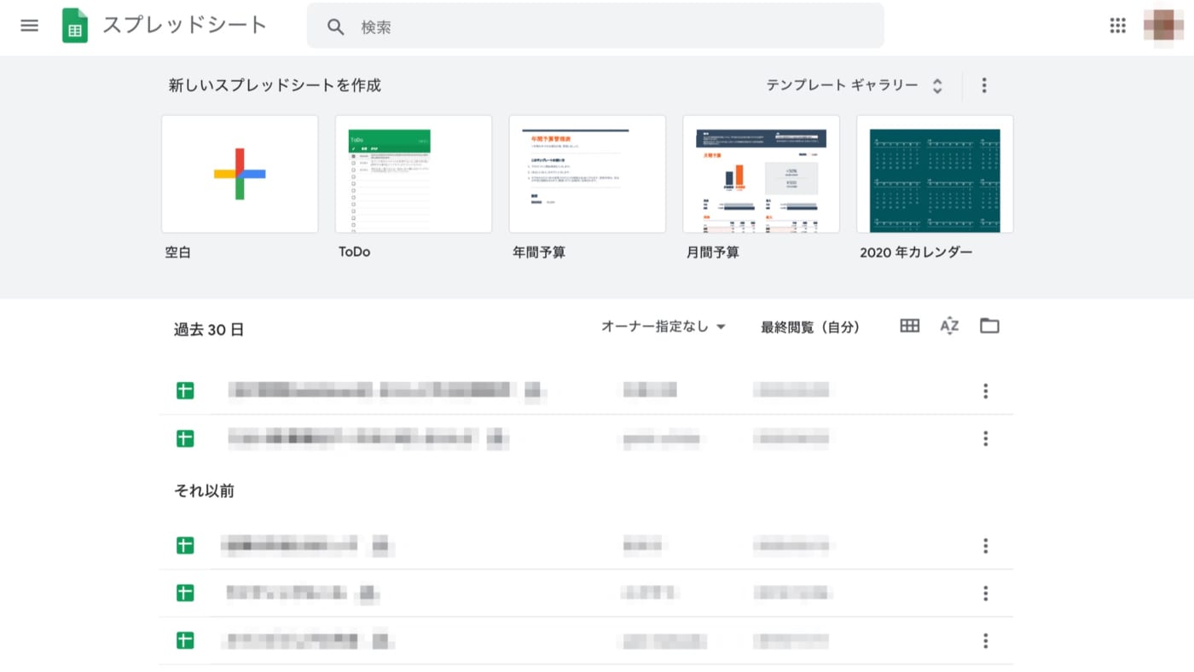Open more options for second 過去 30 日 file
The height and width of the screenshot is (672, 1194).
985,439
